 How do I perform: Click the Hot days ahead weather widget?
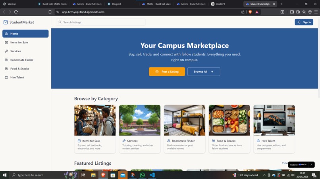[x=245, y=175]
